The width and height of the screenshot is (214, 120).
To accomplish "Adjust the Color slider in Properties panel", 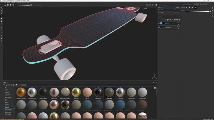I will click(x=198, y=11).
